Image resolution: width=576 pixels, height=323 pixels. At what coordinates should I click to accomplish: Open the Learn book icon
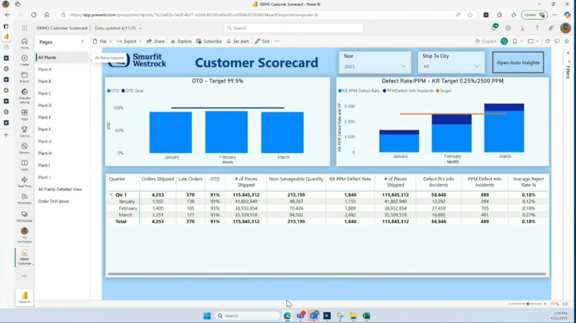click(24, 165)
